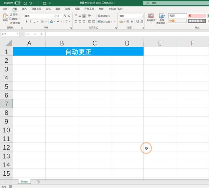
Task: Click the Increase Indent icon
Action: (94, 22)
